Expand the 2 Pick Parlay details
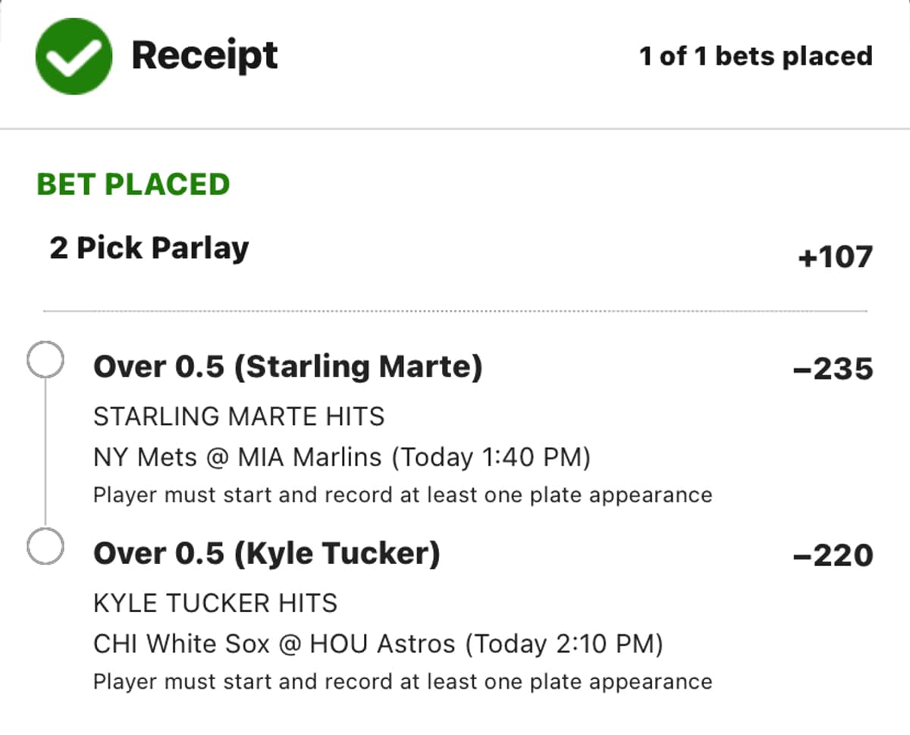 [x=149, y=247]
